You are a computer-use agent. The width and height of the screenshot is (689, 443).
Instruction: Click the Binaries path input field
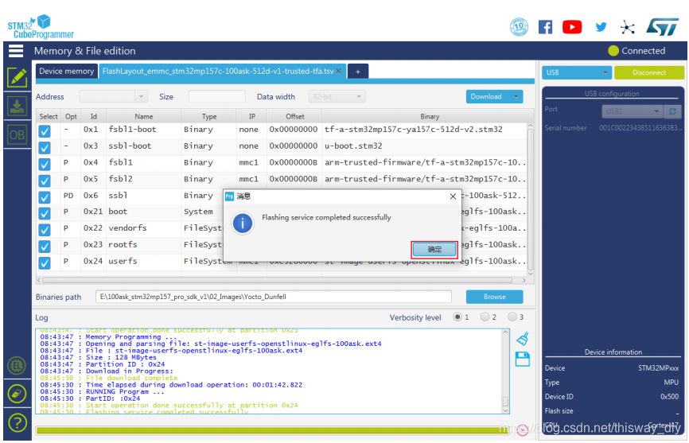(274, 297)
